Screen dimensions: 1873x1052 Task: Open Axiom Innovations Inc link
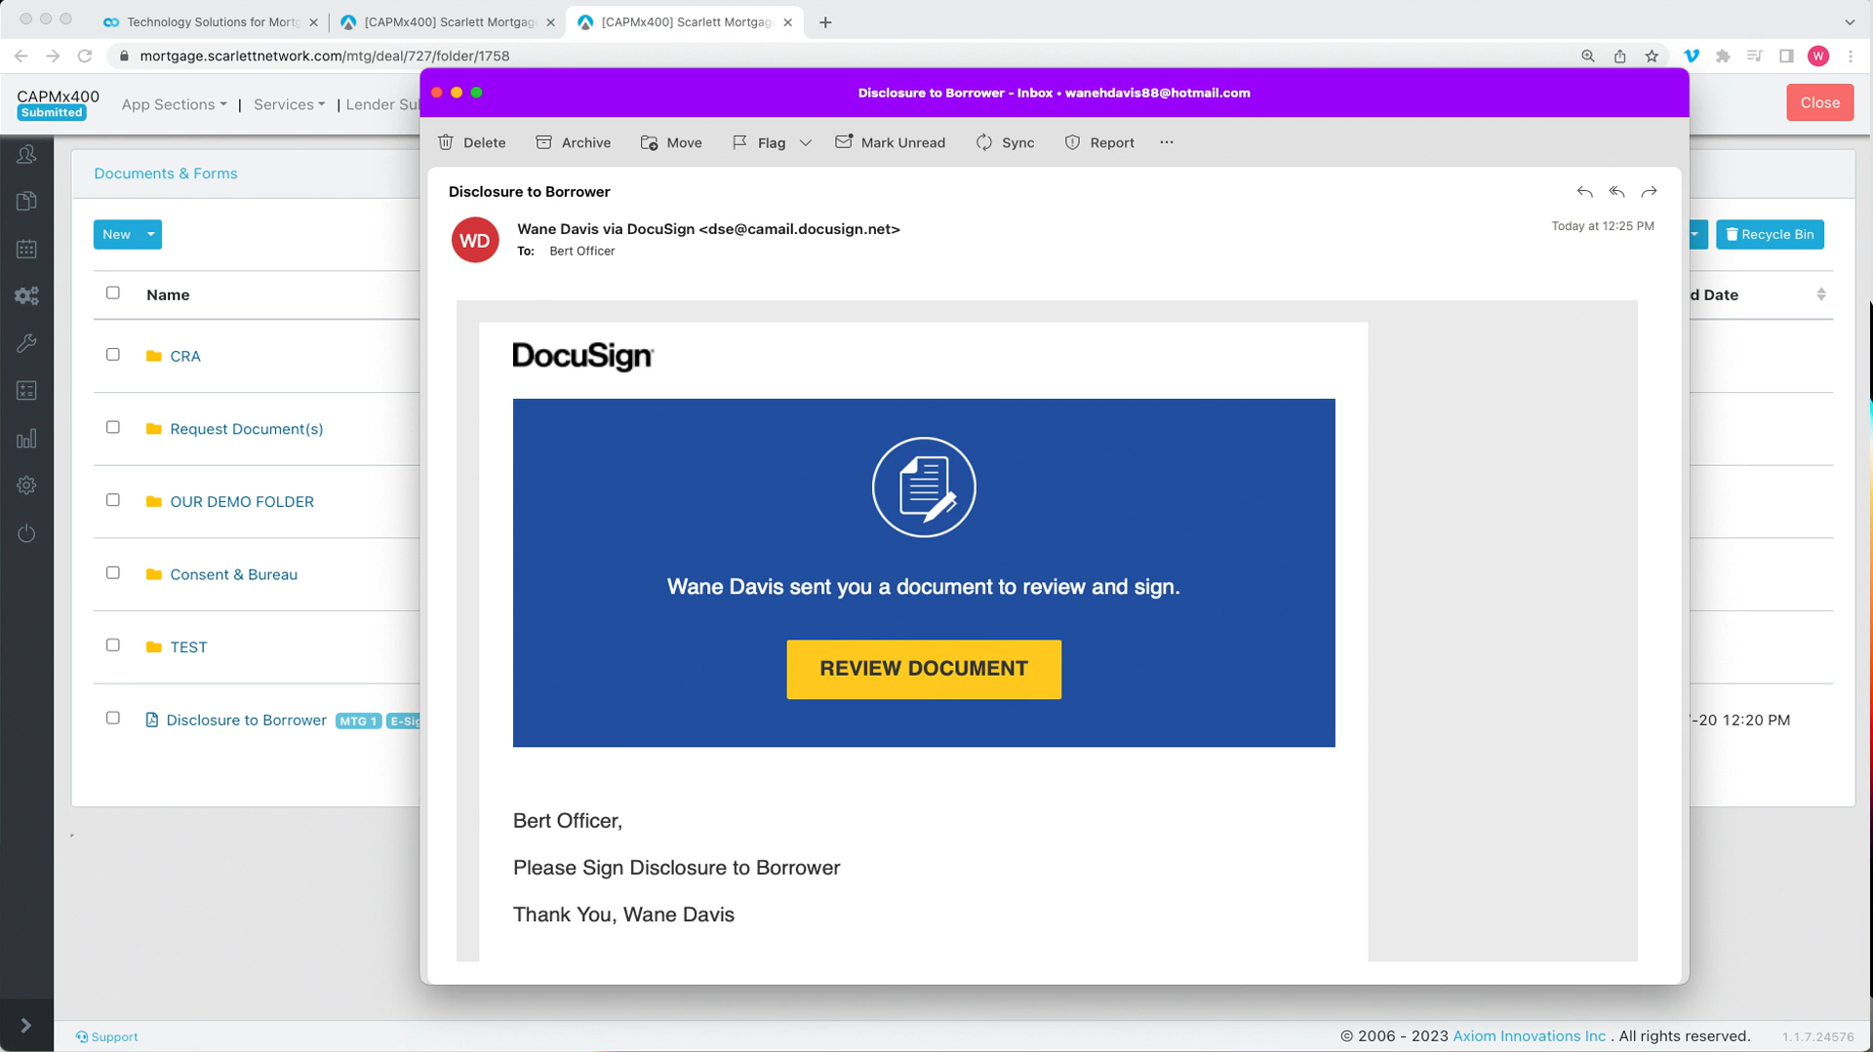pos(1529,1035)
